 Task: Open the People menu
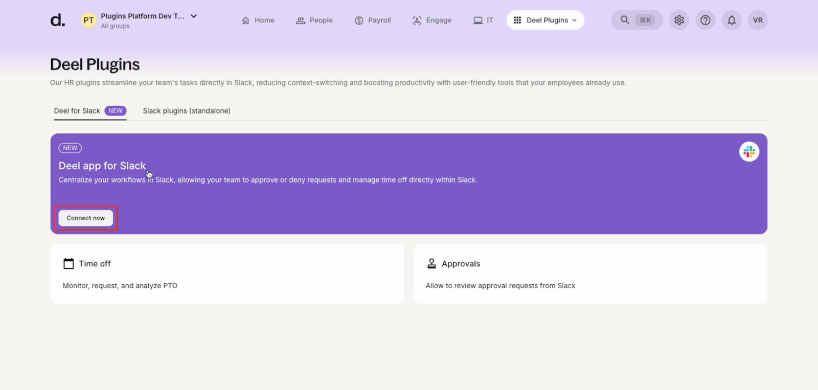pos(314,20)
